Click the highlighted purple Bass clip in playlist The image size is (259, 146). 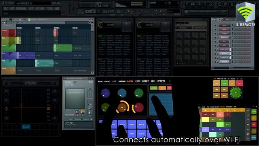pos(25,56)
